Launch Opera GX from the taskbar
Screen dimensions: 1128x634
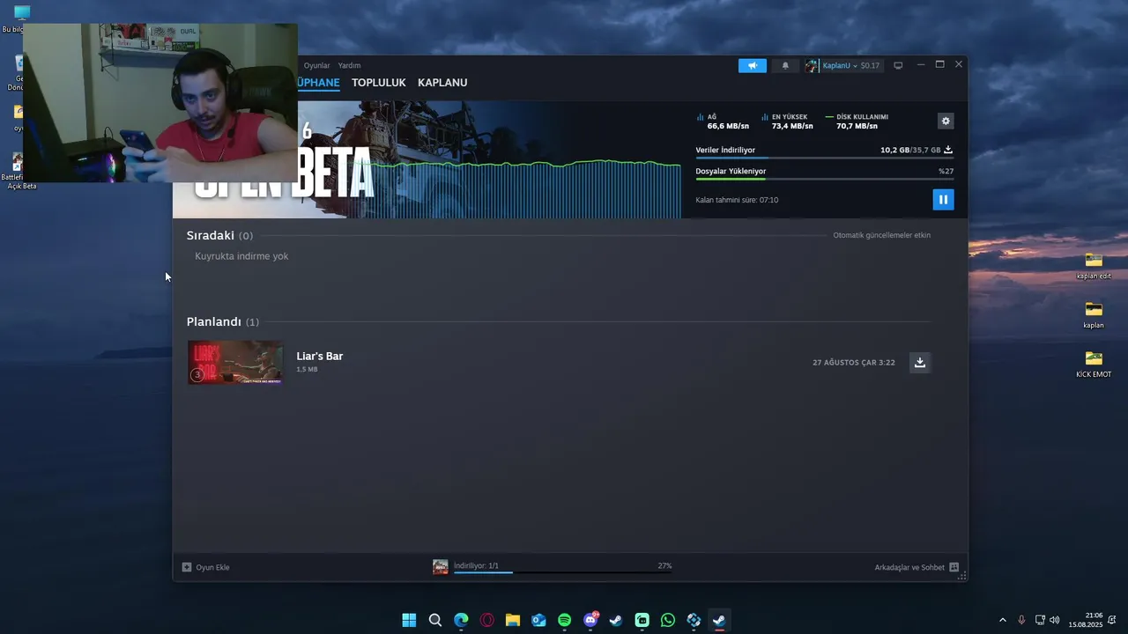click(487, 621)
